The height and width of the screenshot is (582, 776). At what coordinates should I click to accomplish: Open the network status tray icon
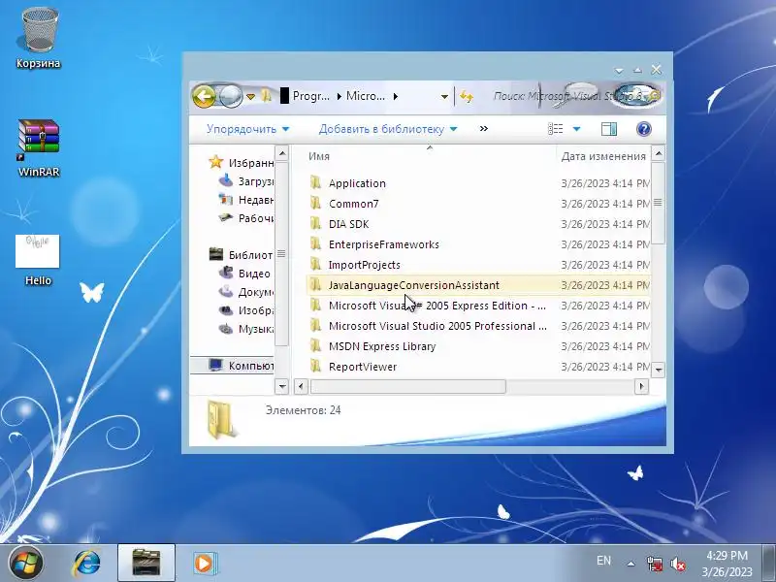click(x=654, y=564)
